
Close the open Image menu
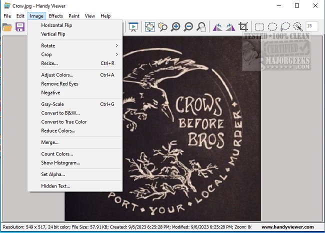[x=36, y=16]
